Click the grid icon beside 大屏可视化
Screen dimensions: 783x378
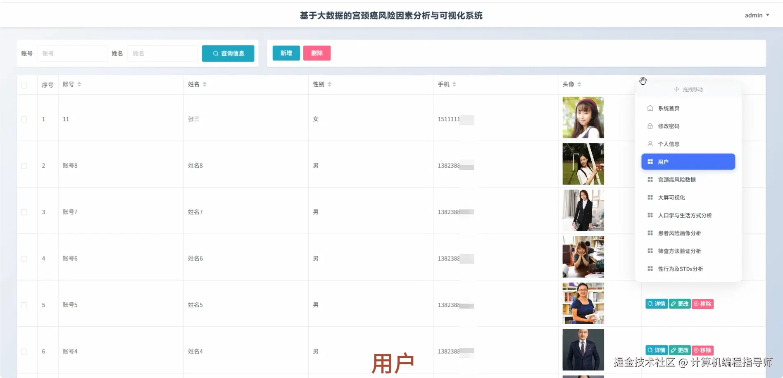(650, 197)
